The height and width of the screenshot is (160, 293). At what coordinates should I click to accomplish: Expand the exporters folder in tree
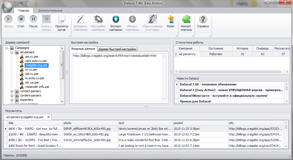[x=12, y=100]
